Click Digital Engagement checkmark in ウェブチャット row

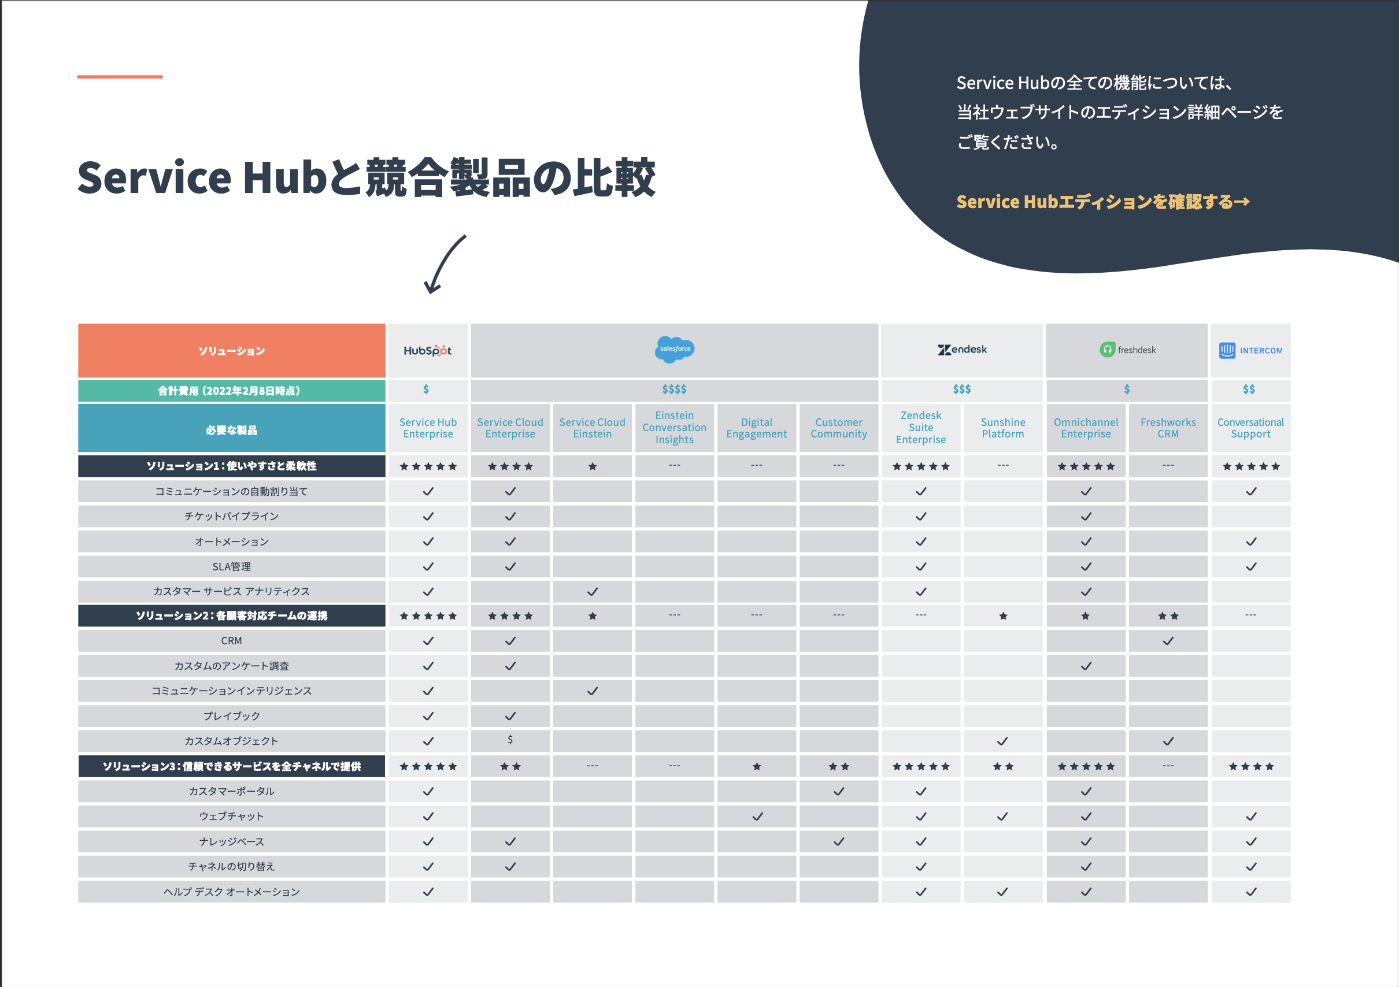pyautogui.click(x=757, y=817)
